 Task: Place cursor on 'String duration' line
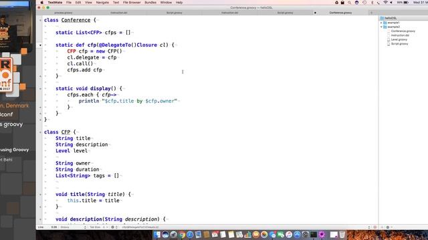78,169
